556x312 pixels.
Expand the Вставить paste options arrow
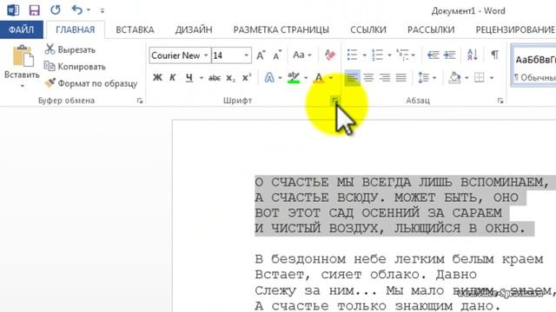[x=22, y=86]
